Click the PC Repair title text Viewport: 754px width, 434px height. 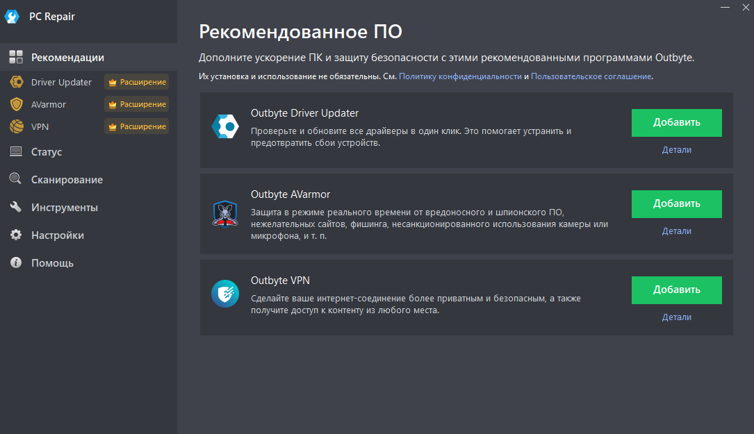pos(52,17)
